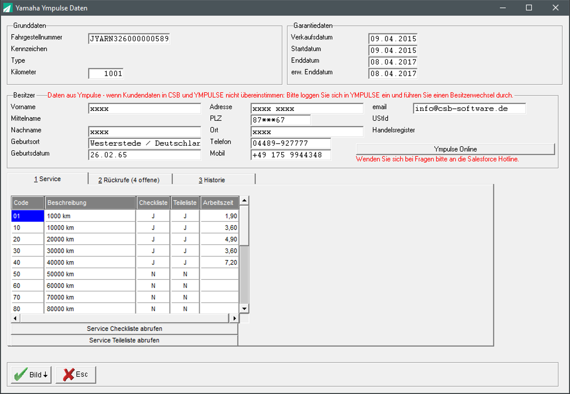Click the Arbeitszeit column header

pos(220,203)
